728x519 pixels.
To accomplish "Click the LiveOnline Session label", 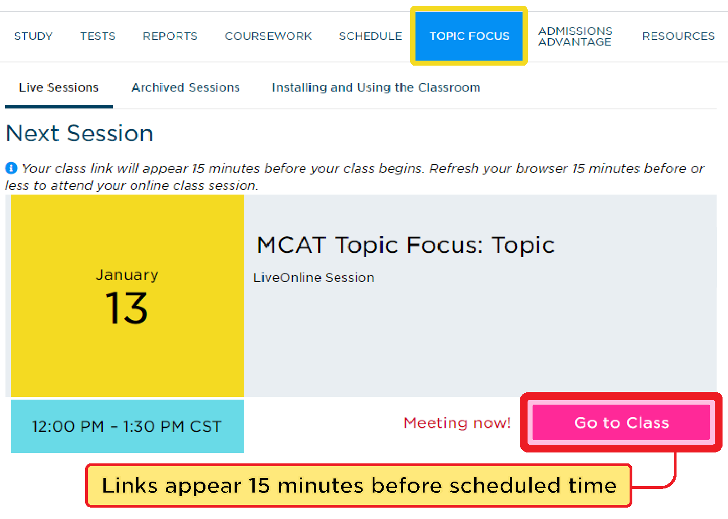I will pyautogui.click(x=313, y=277).
